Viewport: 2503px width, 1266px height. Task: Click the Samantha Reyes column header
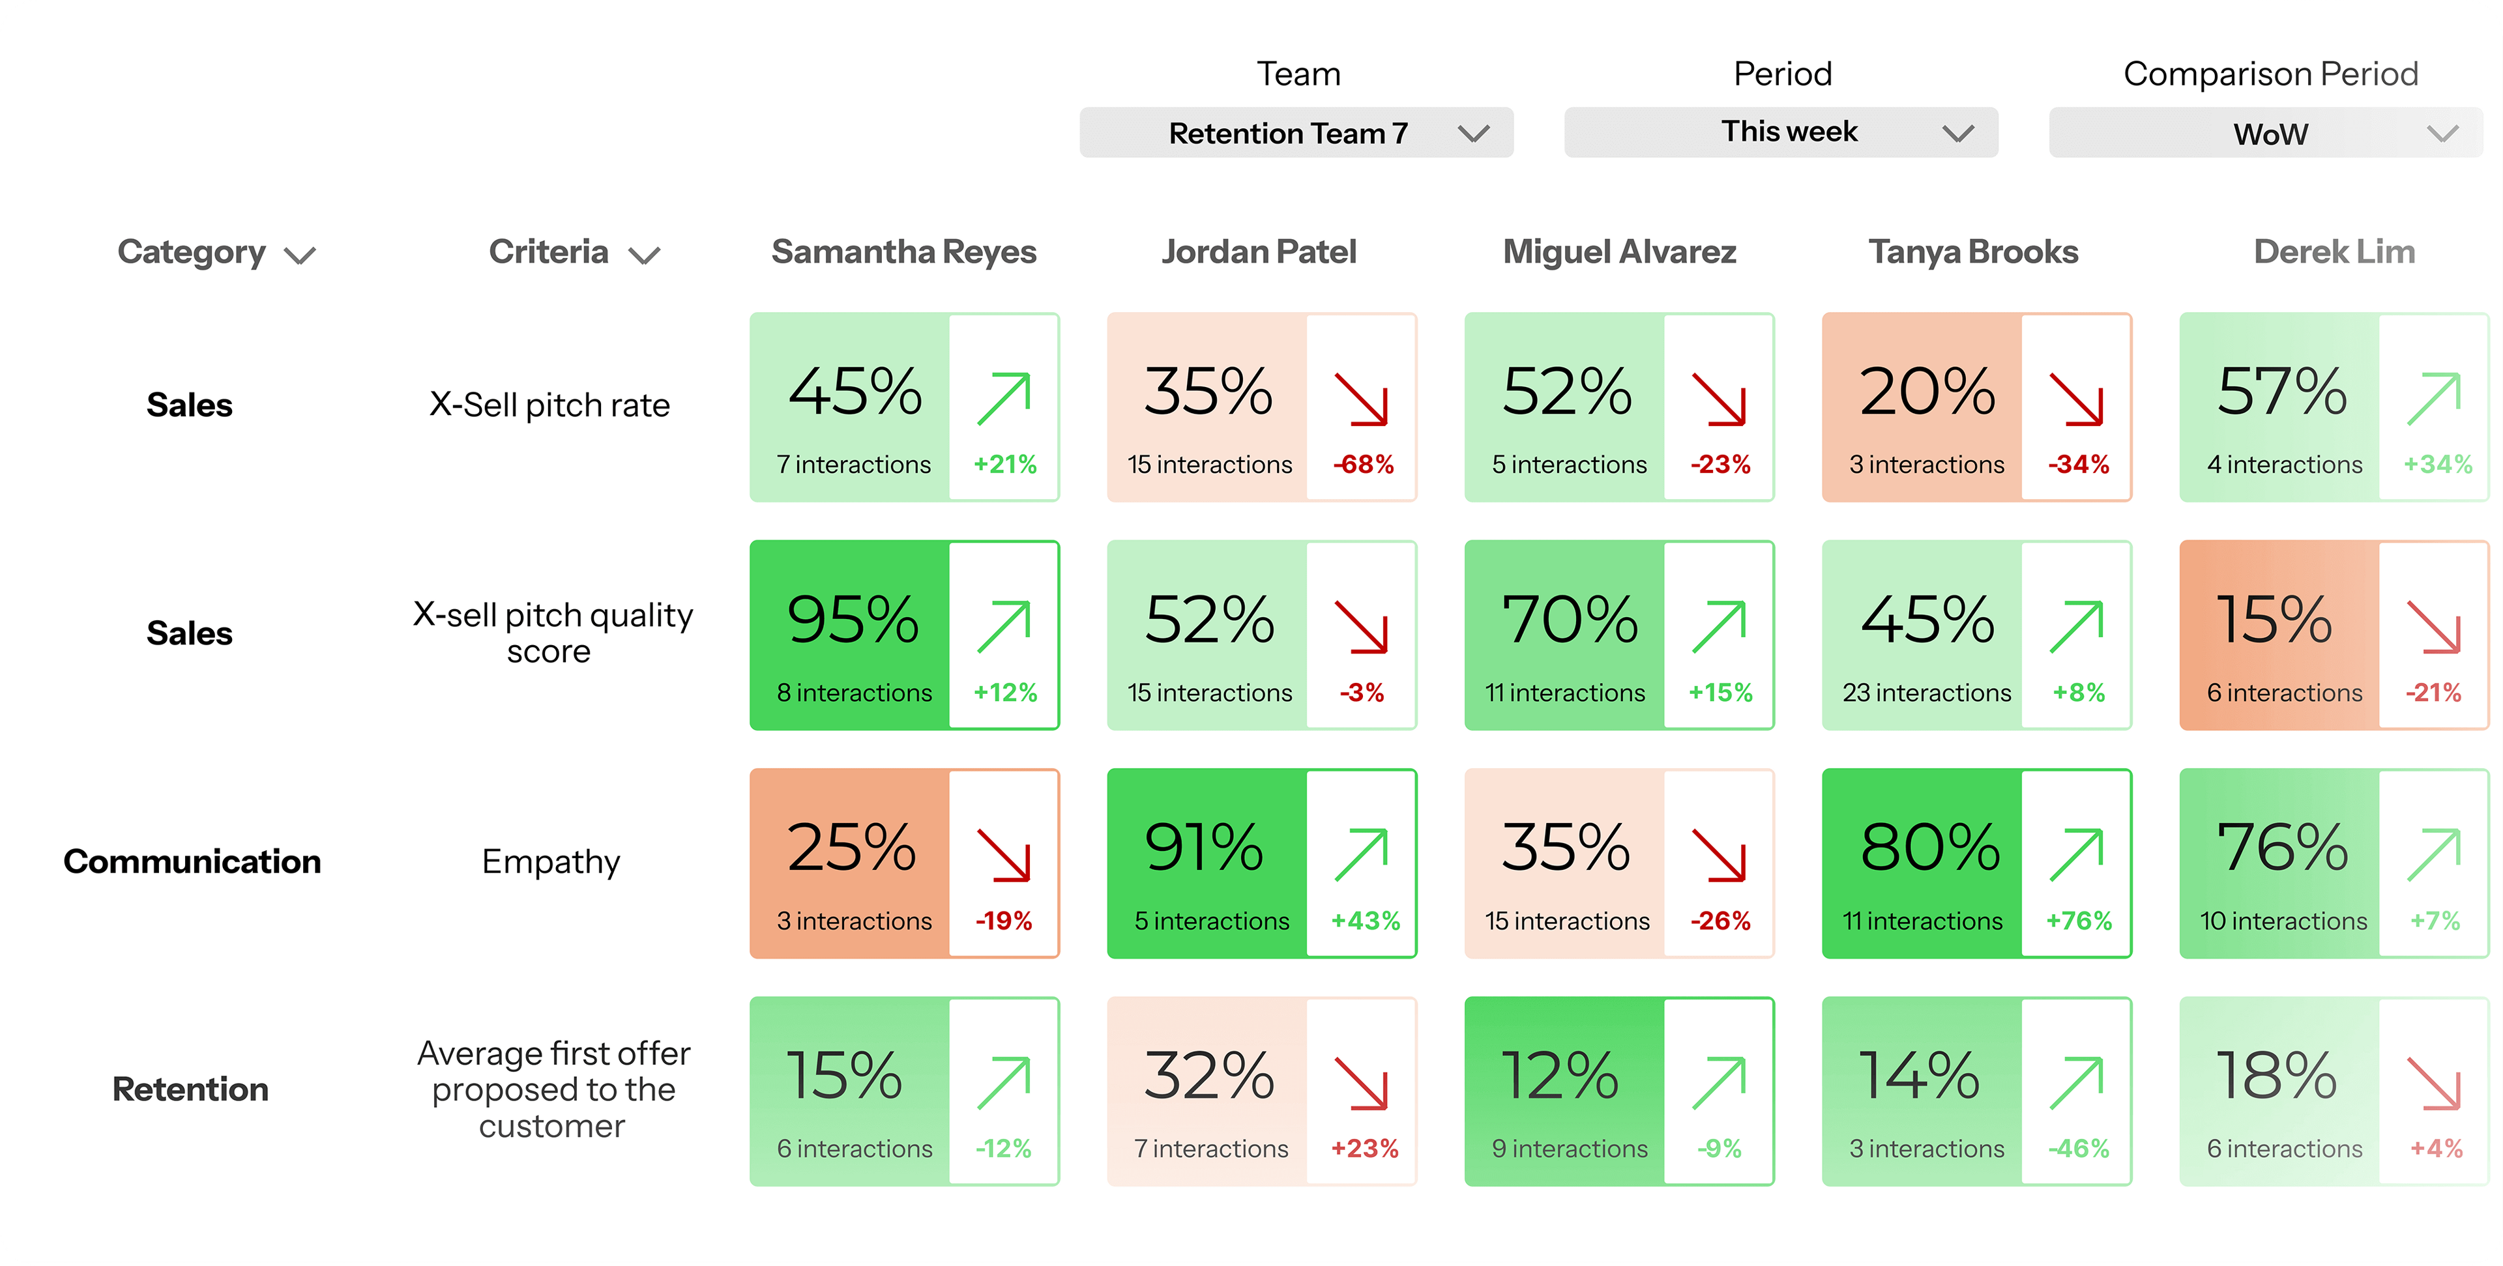click(903, 252)
